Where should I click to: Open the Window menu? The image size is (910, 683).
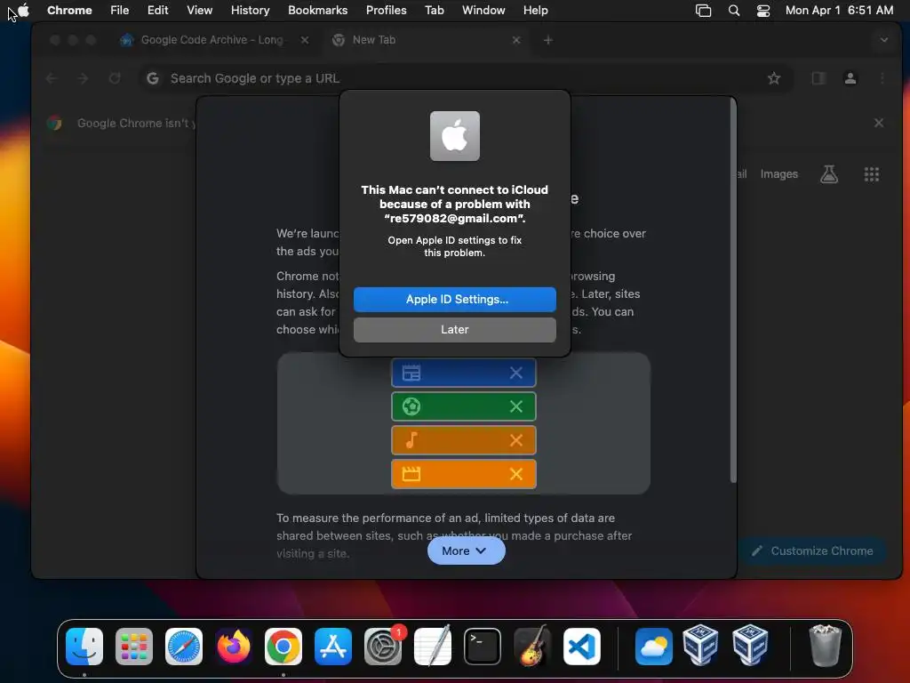pyautogui.click(x=483, y=10)
